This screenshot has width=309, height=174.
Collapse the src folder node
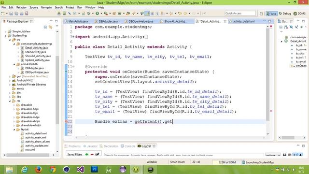(10, 40)
